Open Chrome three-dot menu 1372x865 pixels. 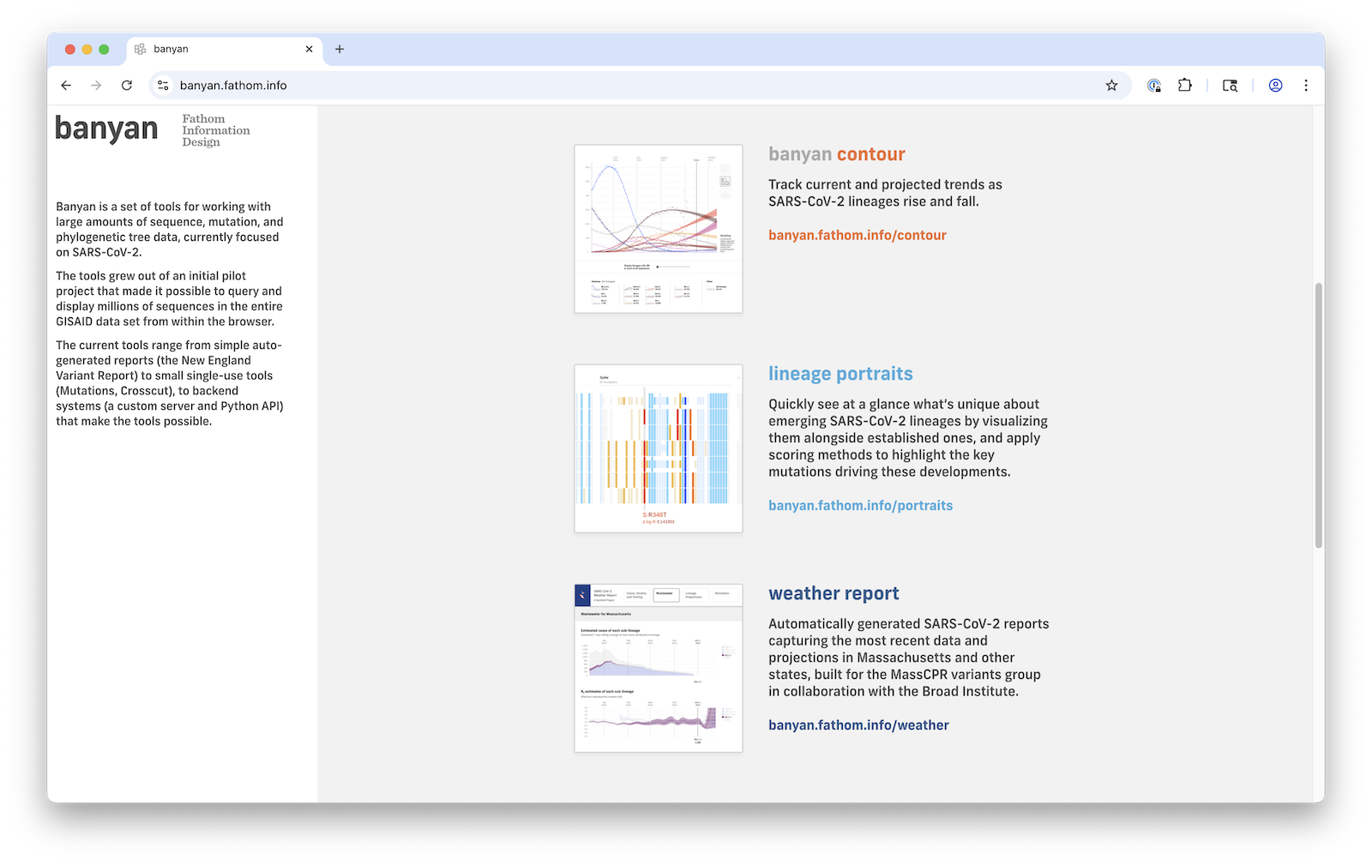click(x=1306, y=86)
